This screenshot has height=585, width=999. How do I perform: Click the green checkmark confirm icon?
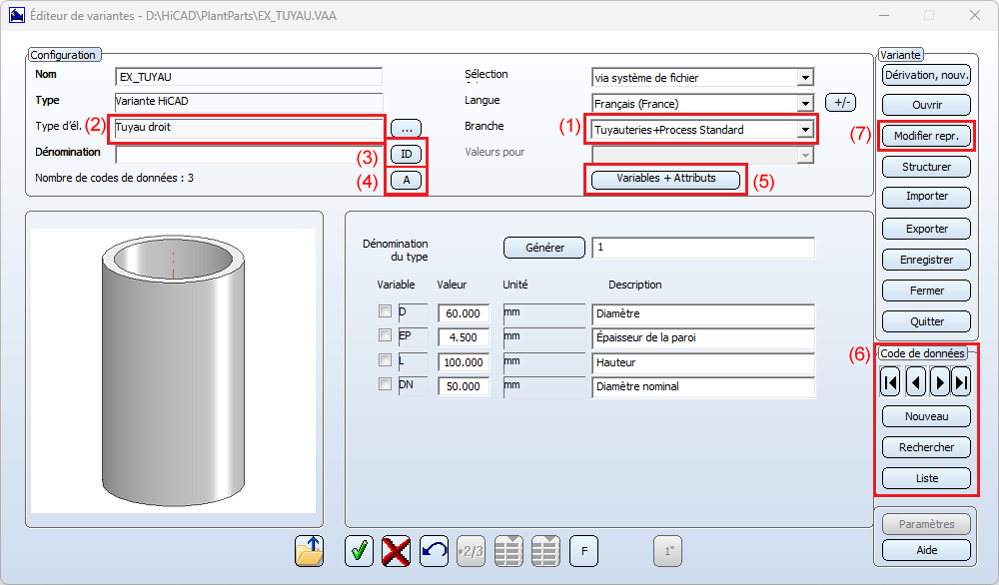[x=359, y=550]
